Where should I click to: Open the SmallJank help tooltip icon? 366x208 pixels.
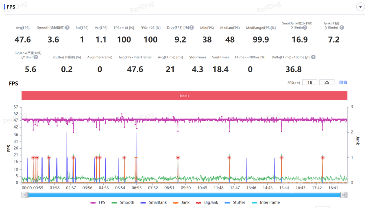[x=305, y=28]
